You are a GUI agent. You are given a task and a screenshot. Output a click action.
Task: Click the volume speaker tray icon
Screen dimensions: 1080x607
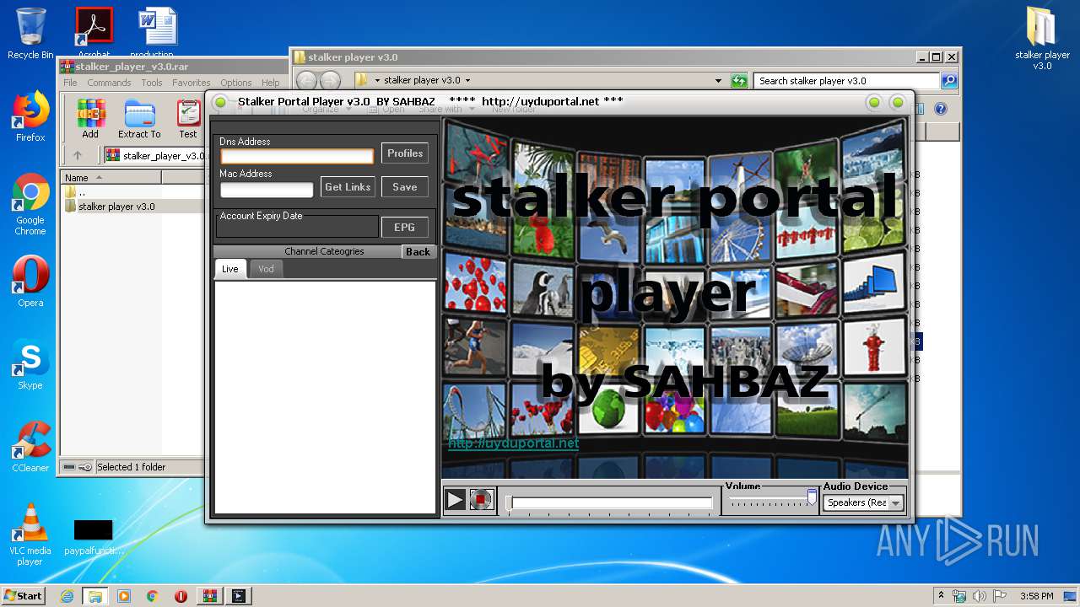point(980,595)
